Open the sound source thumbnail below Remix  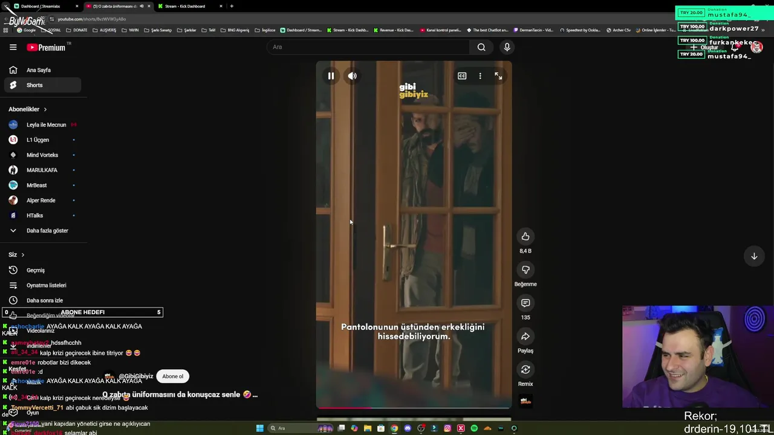(525, 401)
